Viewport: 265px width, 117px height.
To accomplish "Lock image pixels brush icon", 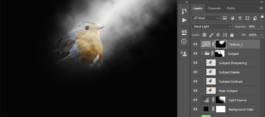I will pos(211,35).
